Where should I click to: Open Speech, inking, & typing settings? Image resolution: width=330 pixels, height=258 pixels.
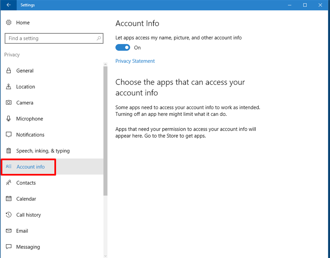(43, 151)
